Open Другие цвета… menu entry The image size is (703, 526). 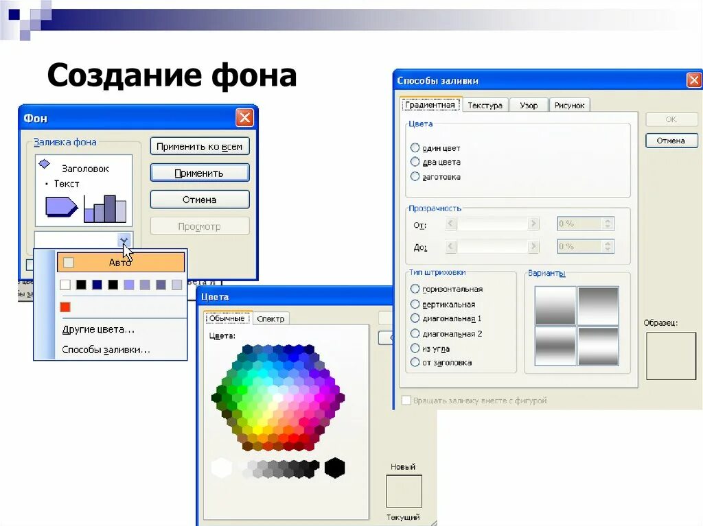98,329
